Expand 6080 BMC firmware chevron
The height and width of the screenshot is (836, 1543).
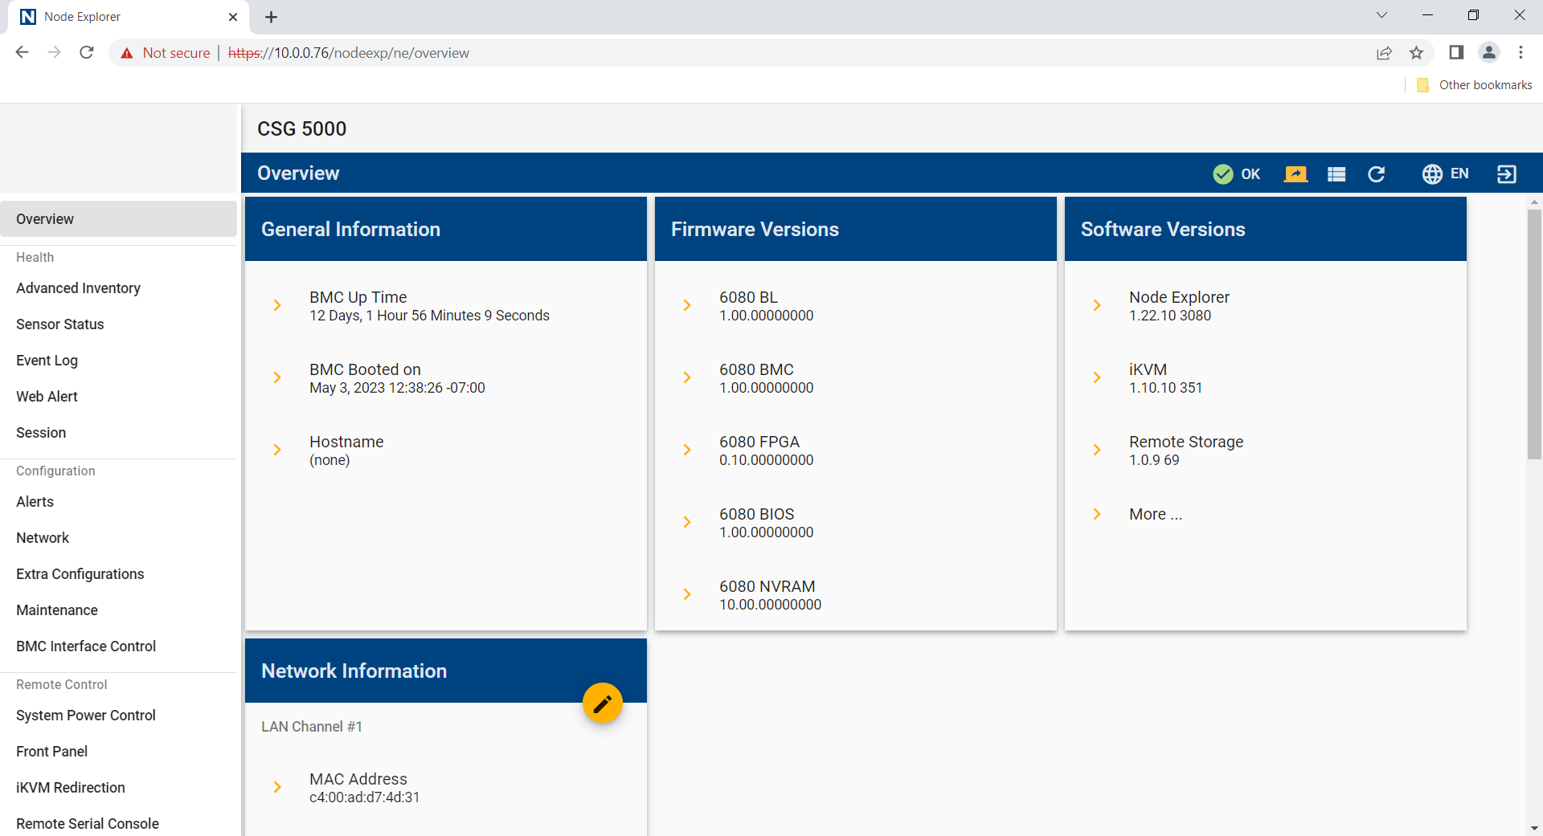tap(687, 377)
